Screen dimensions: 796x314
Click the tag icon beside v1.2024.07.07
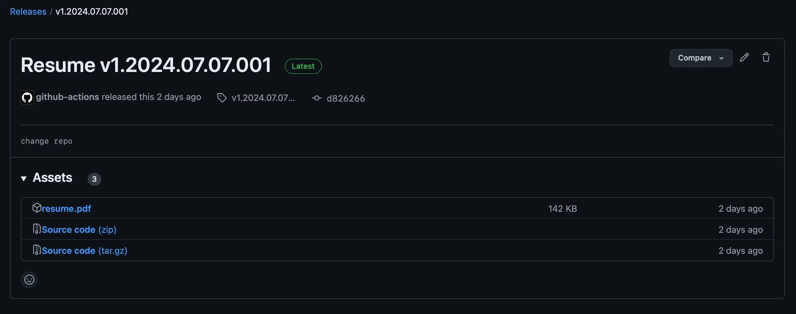pyautogui.click(x=222, y=97)
